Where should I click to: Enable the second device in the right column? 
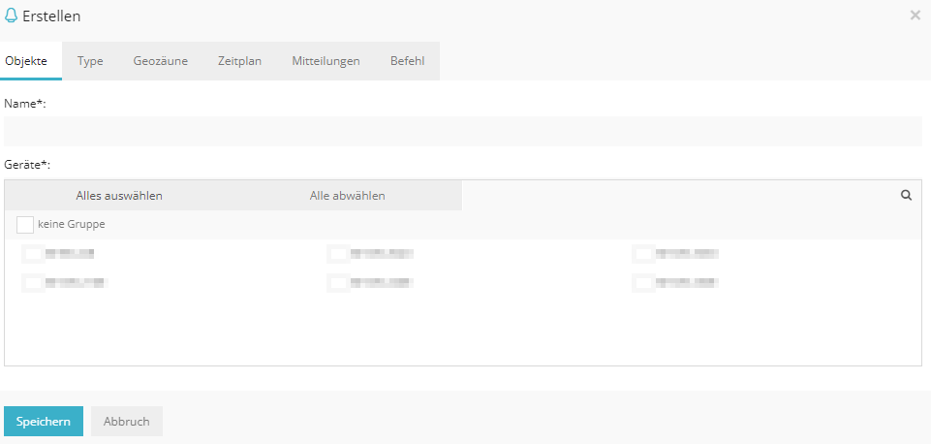(x=643, y=283)
